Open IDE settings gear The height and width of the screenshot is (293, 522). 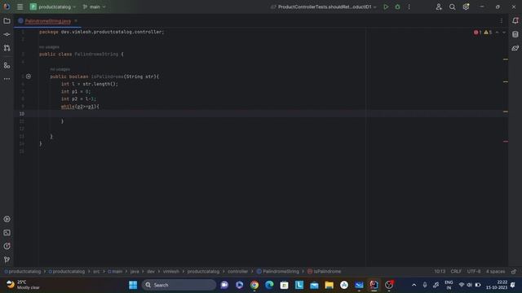tap(466, 7)
